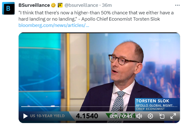Click the US 10-Year Yield ticker label
Screen dimensions: 184x125
(47, 116)
